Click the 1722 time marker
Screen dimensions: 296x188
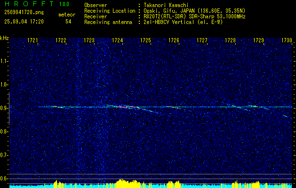pyautogui.click(x=61, y=40)
